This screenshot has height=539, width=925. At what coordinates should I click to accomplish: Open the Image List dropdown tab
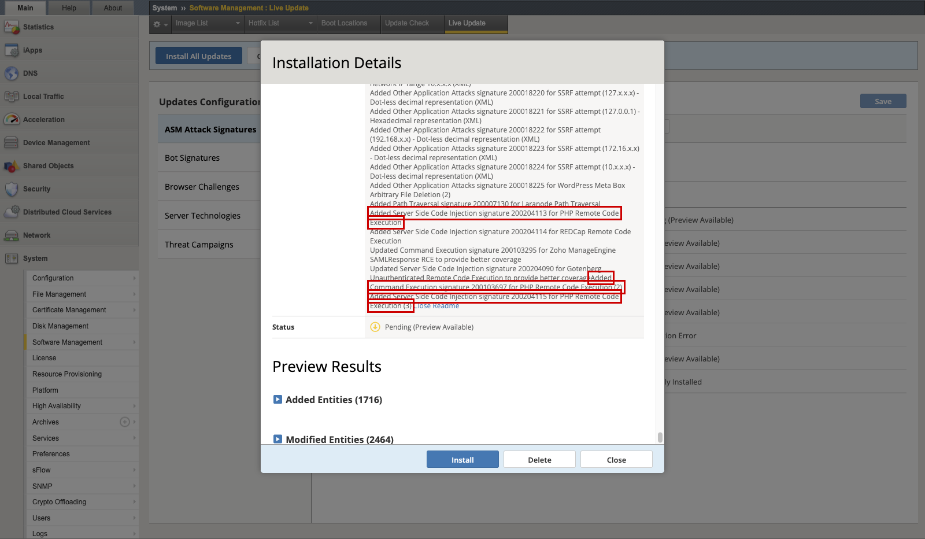[x=208, y=24]
